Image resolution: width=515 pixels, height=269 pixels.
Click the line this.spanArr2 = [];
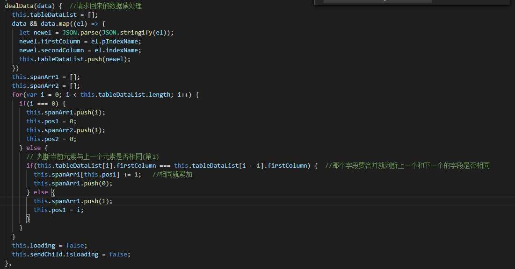(x=46, y=85)
